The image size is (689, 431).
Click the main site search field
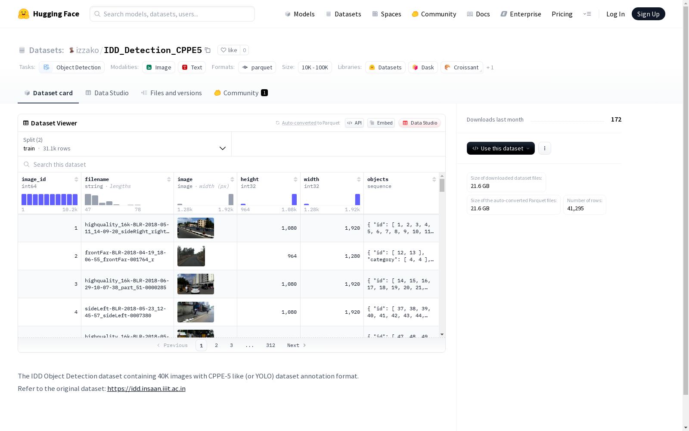click(172, 14)
